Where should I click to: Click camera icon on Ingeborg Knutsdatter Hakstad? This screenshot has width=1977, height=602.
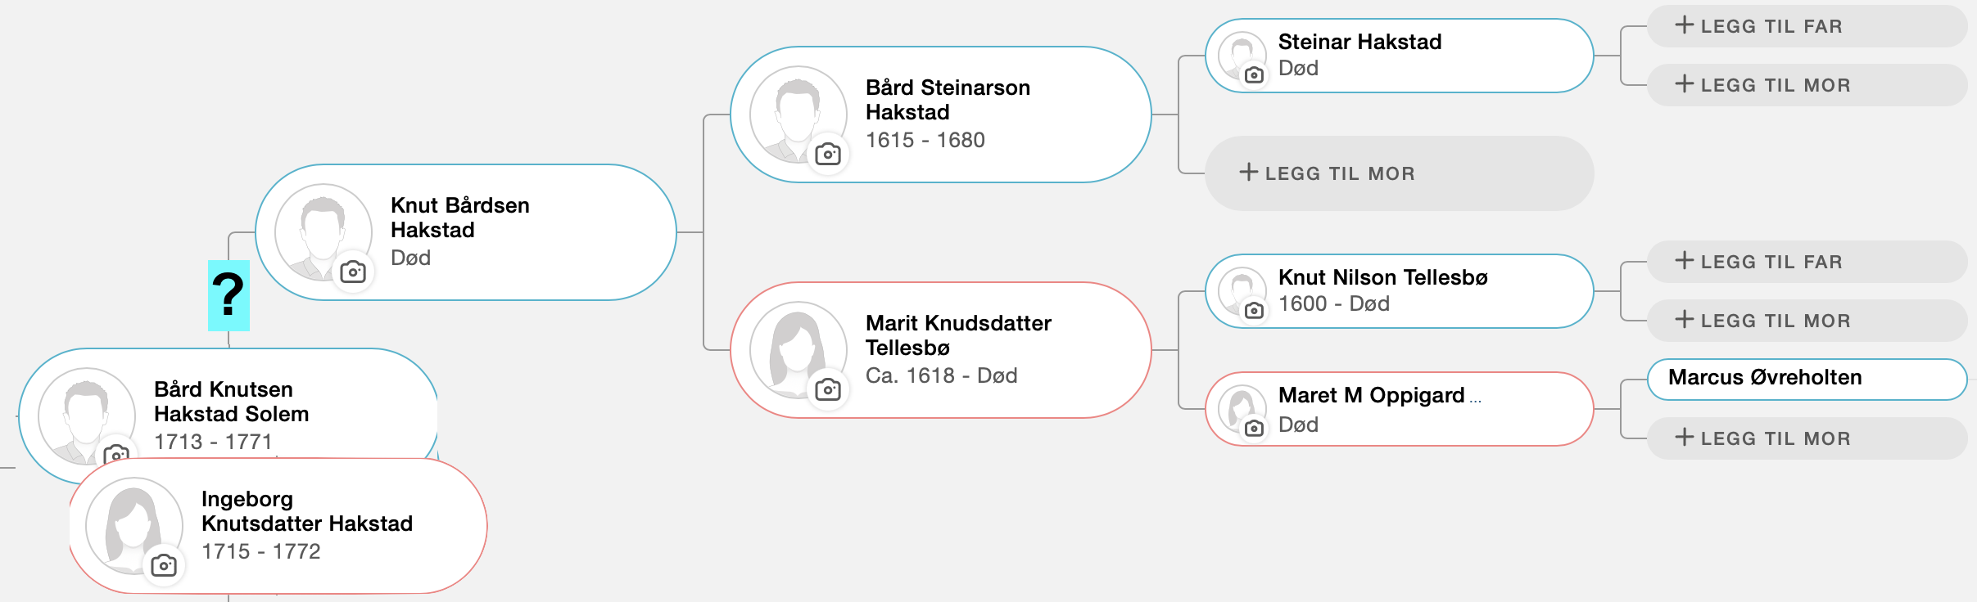(164, 565)
